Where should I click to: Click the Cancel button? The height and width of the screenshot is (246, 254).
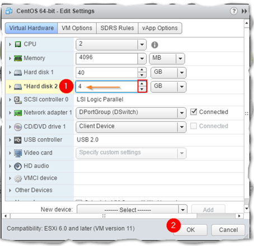coord(228,230)
